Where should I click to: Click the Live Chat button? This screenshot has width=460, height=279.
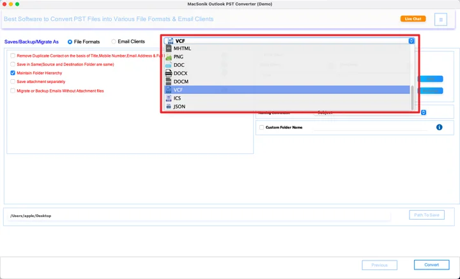413,19
